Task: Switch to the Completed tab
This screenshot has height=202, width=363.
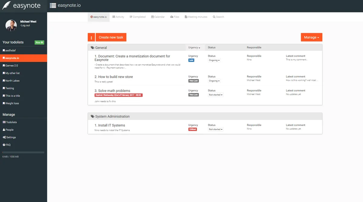Action: [x=137, y=17]
